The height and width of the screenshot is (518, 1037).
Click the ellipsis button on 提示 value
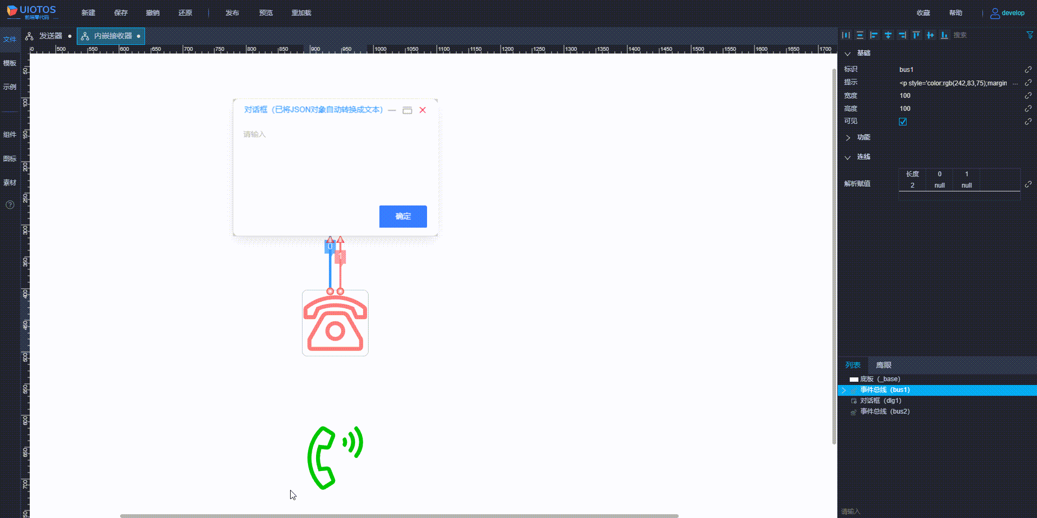(1015, 83)
